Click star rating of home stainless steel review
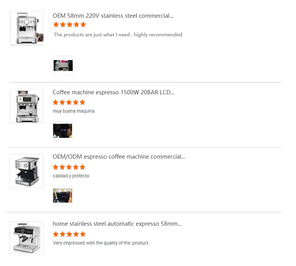This screenshot has height=266, width=296. click(x=69, y=234)
